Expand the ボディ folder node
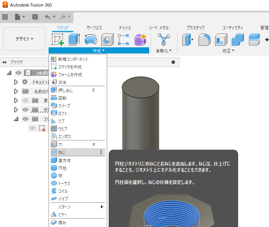Viewport: 269px width, 227px height. (16, 110)
